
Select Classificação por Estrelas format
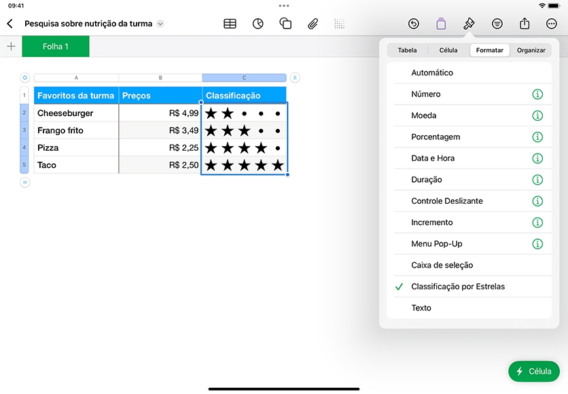tap(469, 287)
